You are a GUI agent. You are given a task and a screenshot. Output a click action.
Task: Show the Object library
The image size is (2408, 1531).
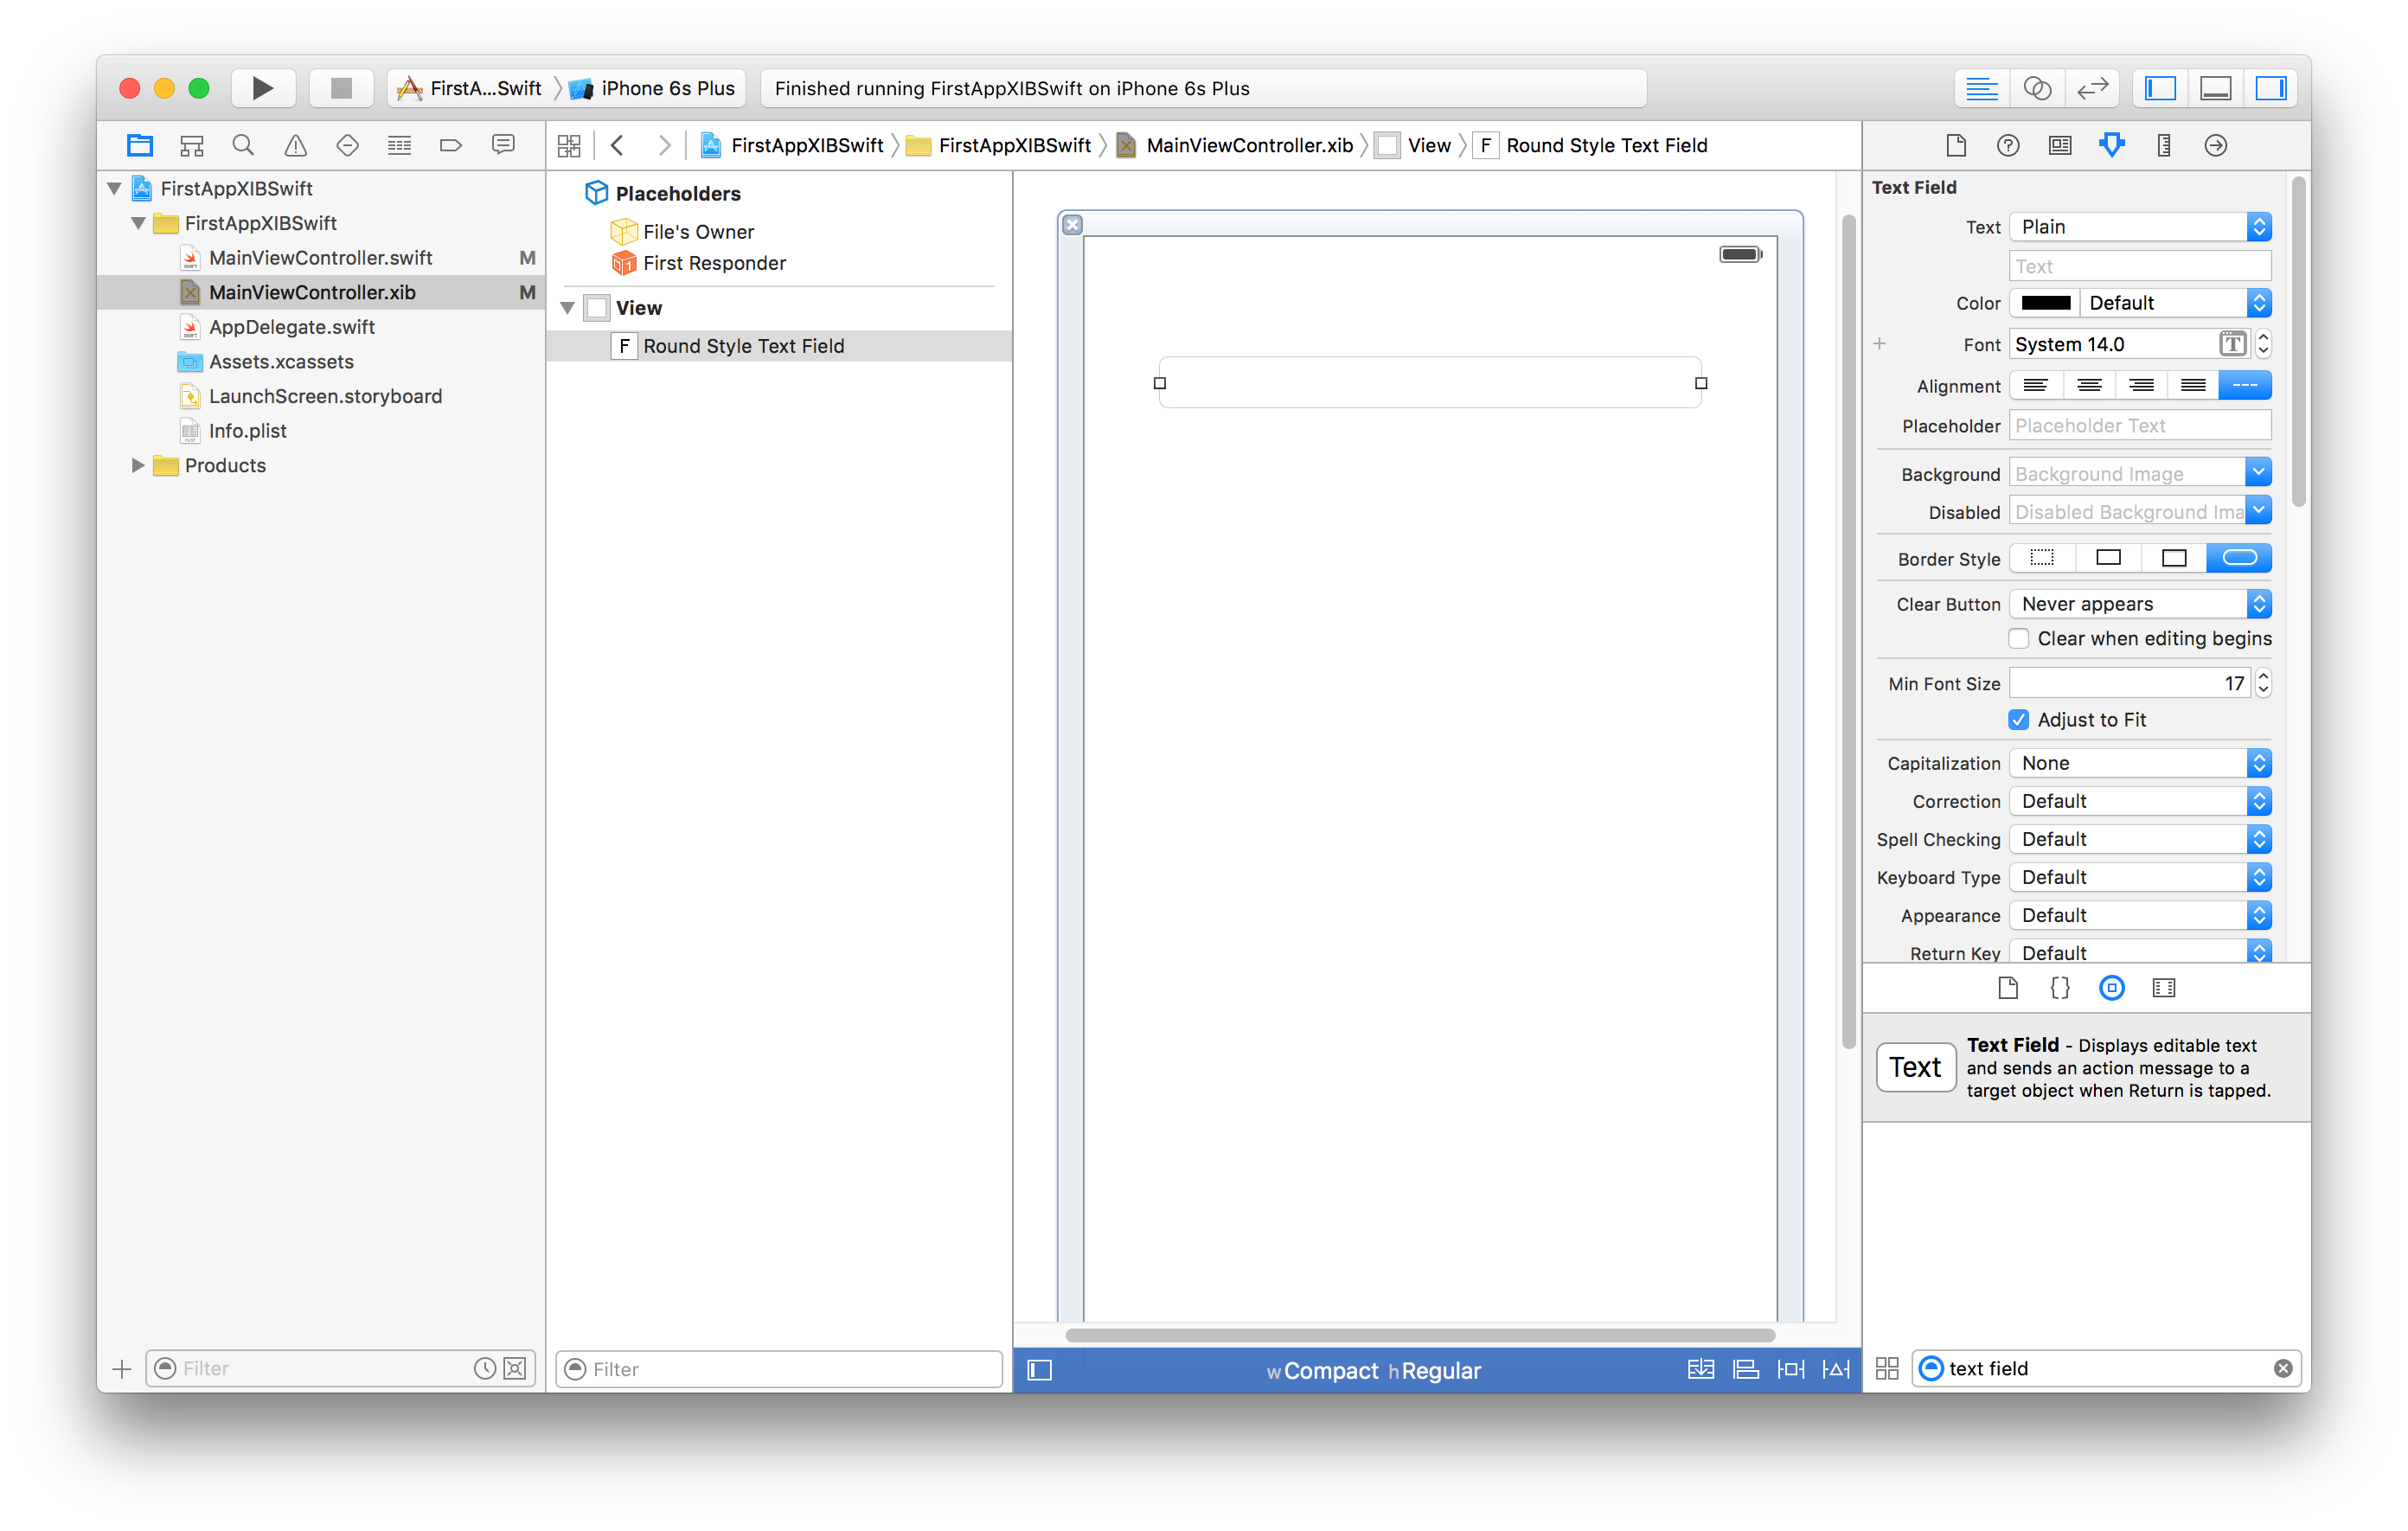click(x=2111, y=988)
